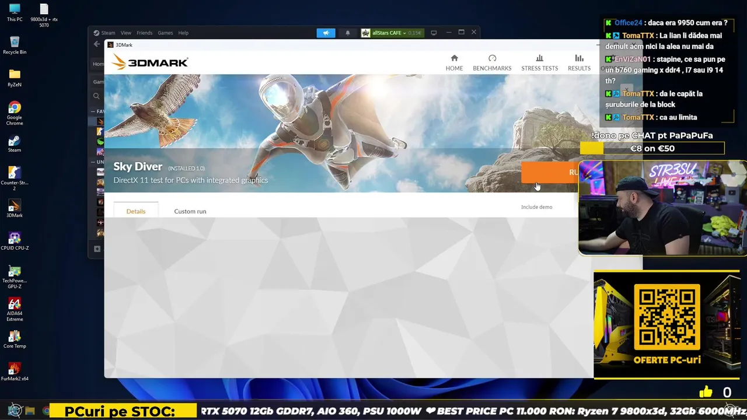747x420 pixels.
Task: Open the RyZeN folder on desktop
Action: (x=15, y=78)
